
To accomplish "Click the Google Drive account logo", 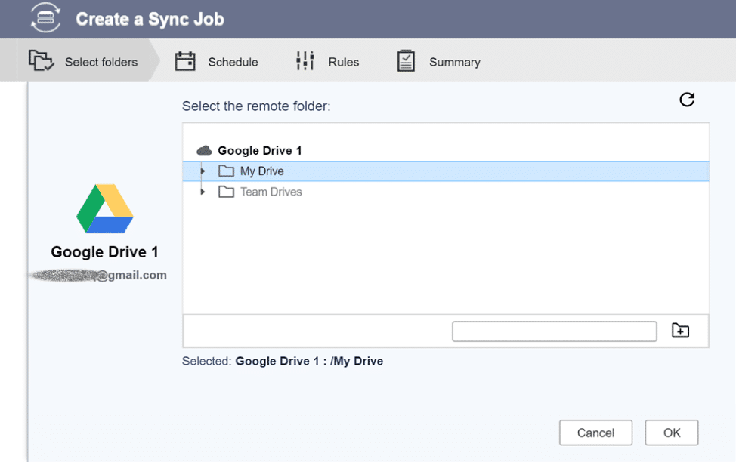I will 105,208.
